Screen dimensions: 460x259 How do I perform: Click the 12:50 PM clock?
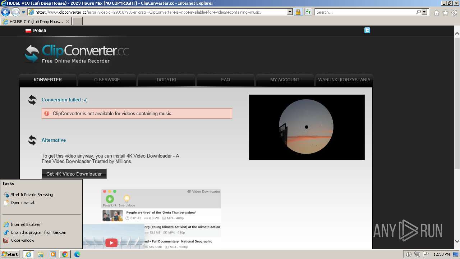[x=442, y=254]
